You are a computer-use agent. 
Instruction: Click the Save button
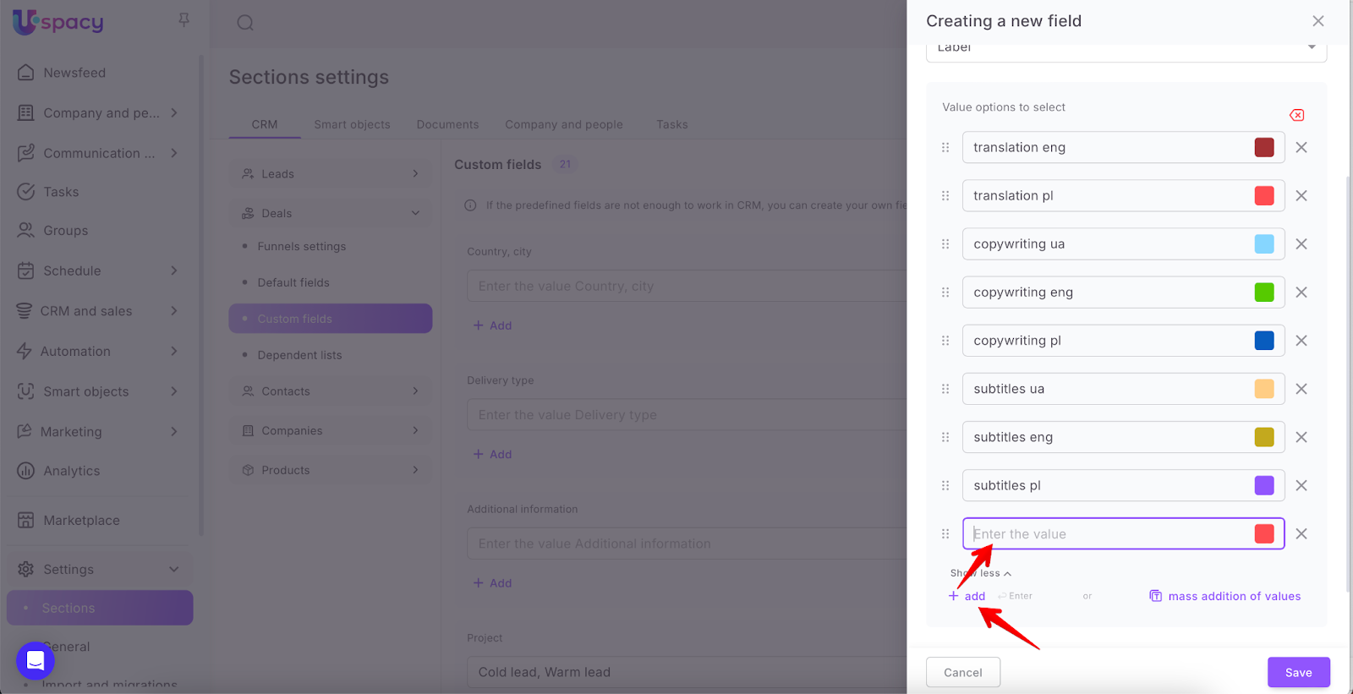1298,672
